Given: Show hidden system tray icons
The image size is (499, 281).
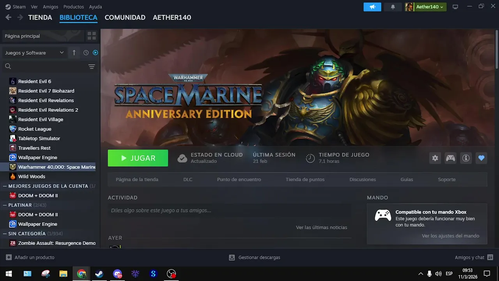Looking at the screenshot, I should coord(421,274).
